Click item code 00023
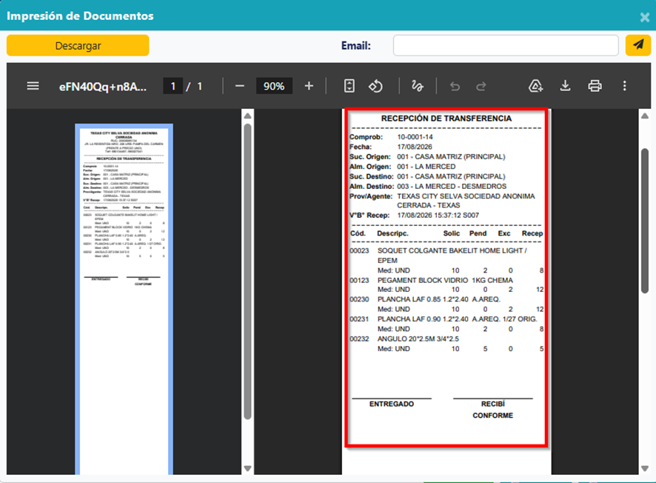Viewport: 656px width, 483px height. tap(359, 250)
